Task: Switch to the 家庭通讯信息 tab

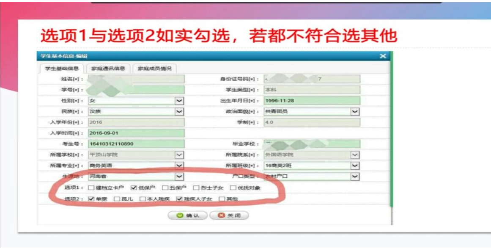Action: click(x=108, y=69)
